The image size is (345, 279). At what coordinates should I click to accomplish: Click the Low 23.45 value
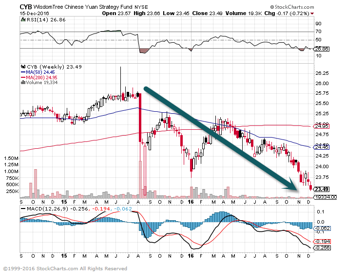(176, 14)
